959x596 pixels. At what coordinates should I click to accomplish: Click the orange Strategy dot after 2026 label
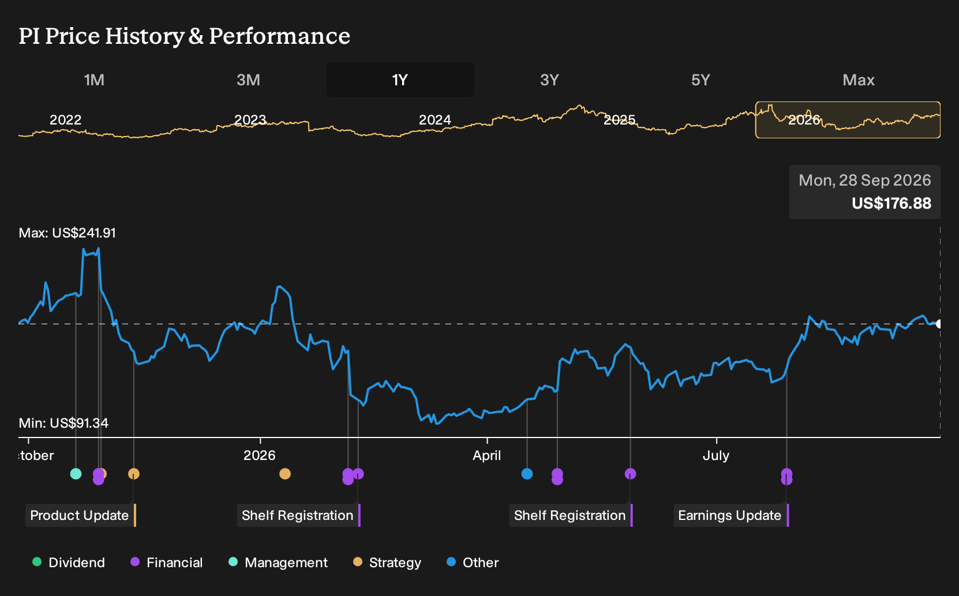click(x=285, y=474)
